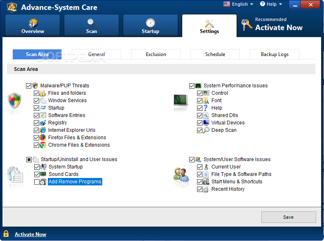Viewport: 324px width, 241px height.
Task: Select the Window Services label
Action: [67, 101]
